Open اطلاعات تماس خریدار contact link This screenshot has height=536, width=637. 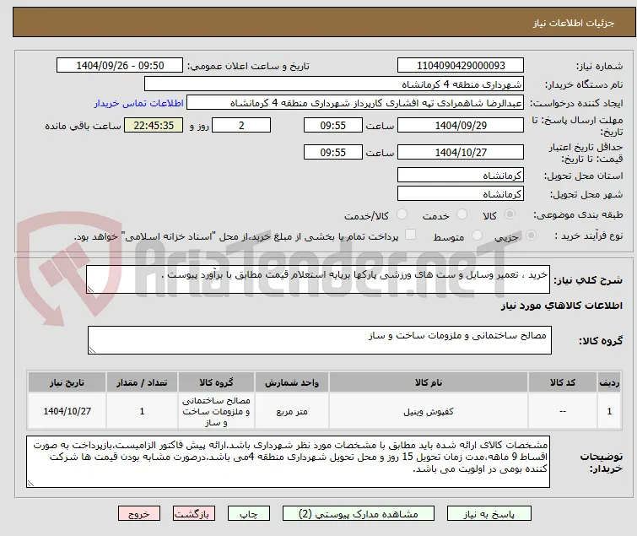coord(139,103)
